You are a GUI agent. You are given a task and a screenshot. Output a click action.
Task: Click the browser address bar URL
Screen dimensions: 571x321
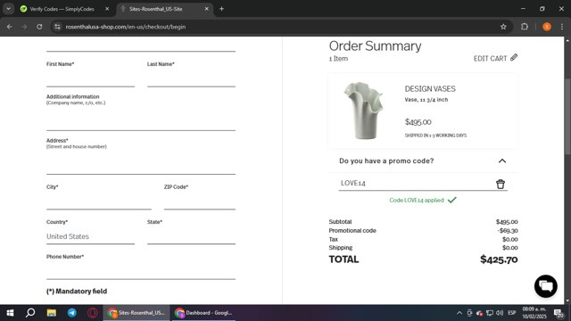126,27
